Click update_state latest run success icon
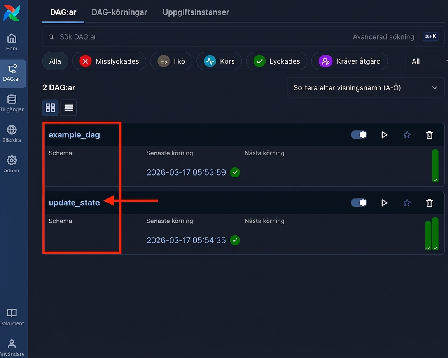448x358 pixels. click(235, 240)
